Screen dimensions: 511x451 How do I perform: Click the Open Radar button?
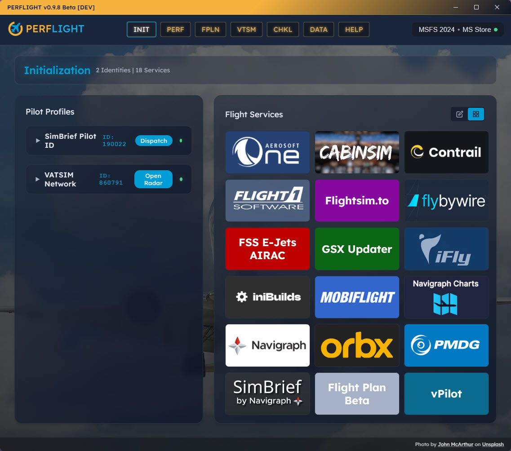[153, 179]
